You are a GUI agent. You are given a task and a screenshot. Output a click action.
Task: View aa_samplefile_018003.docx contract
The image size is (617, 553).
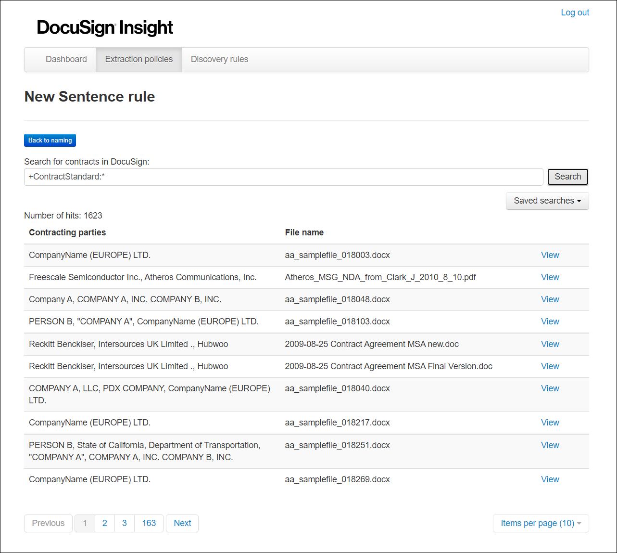[550, 255]
